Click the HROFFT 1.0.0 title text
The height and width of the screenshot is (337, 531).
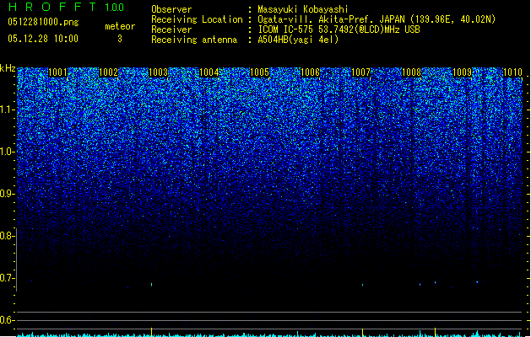[x=67, y=7]
